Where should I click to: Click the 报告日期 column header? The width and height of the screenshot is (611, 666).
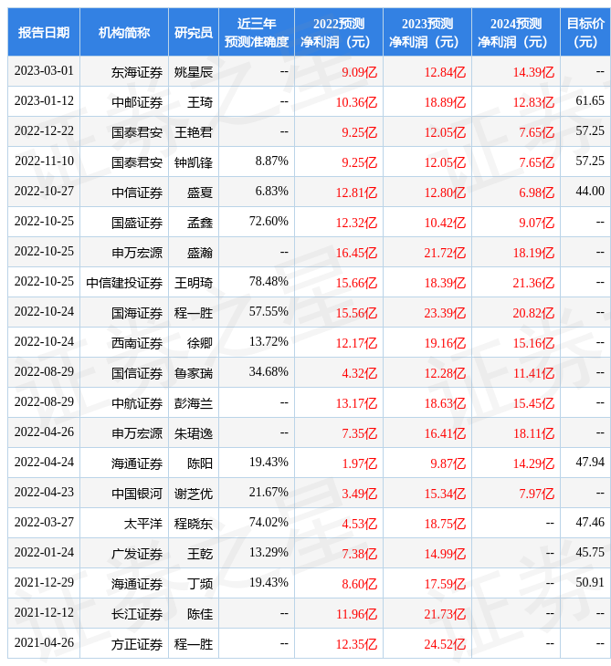tap(43, 32)
